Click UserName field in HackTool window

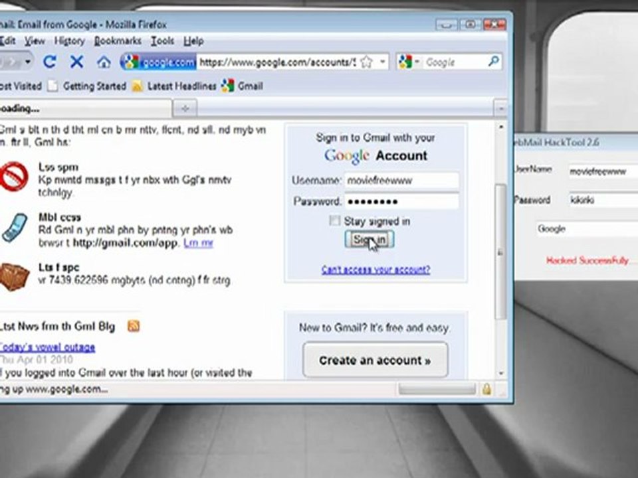coord(603,171)
